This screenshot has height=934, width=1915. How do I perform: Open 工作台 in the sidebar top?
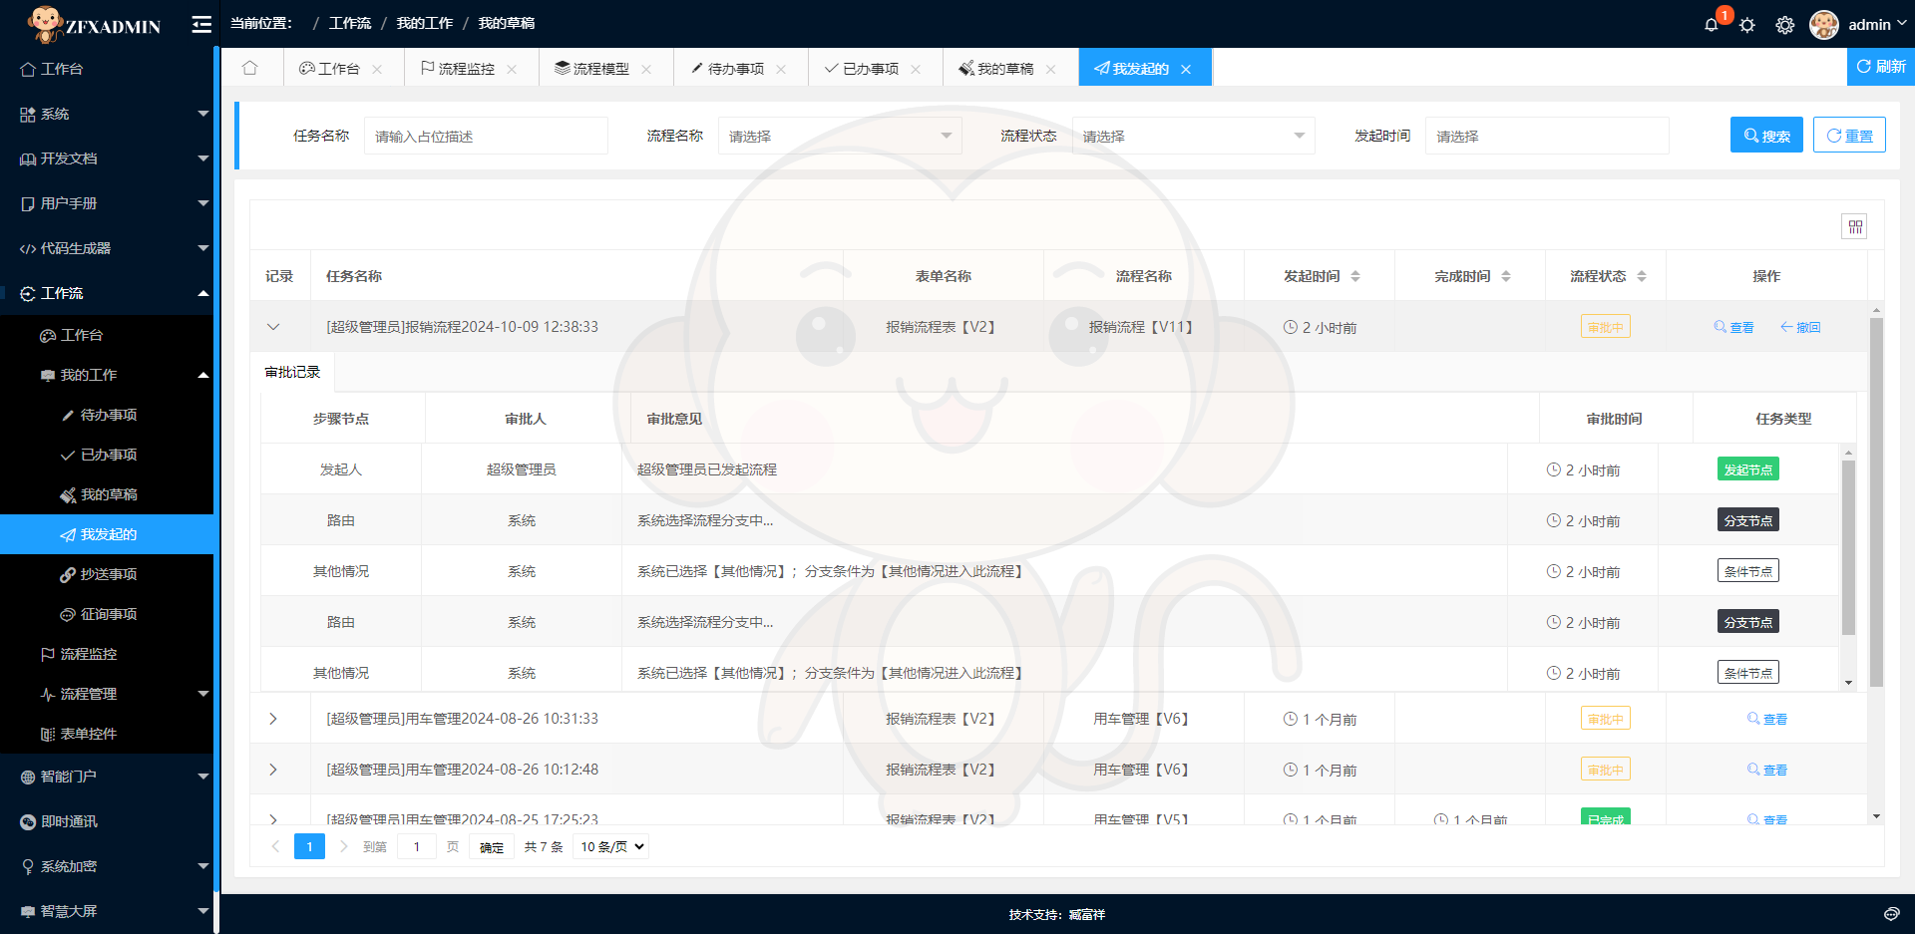(x=107, y=69)
